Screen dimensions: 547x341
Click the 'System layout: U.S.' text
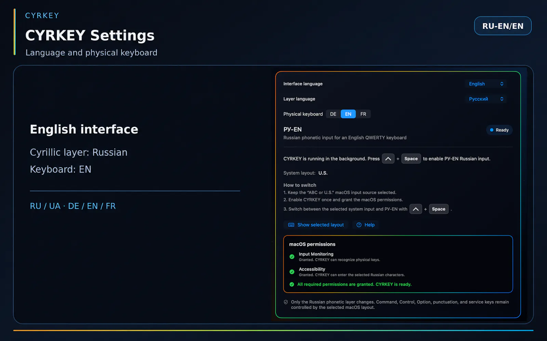(305, 173)
